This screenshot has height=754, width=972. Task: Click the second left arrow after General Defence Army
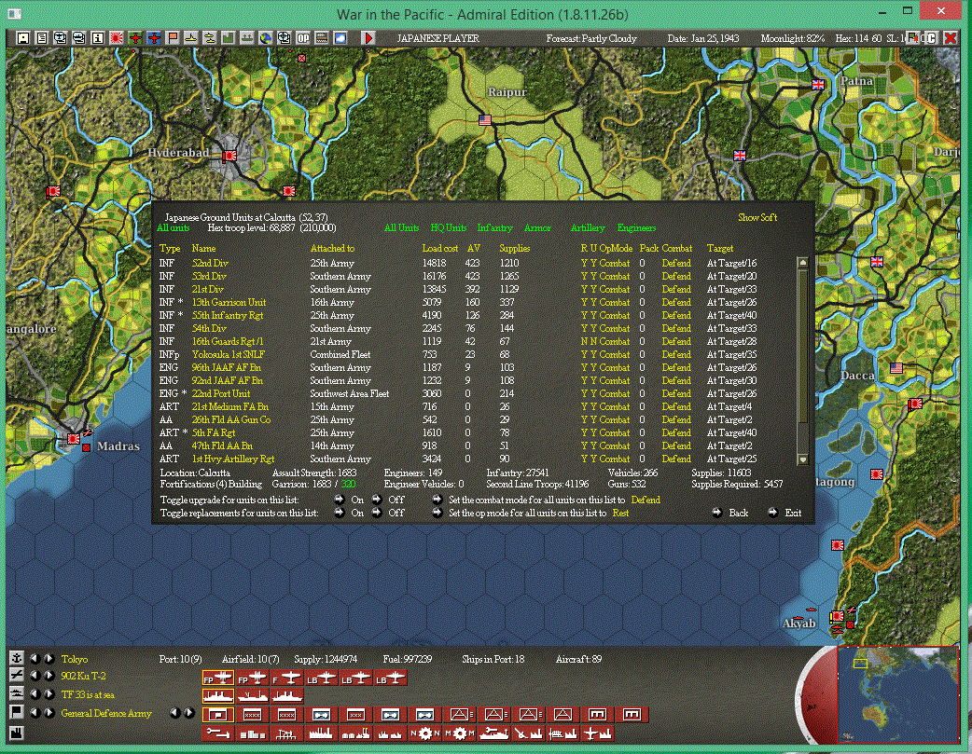pos(174,713)
